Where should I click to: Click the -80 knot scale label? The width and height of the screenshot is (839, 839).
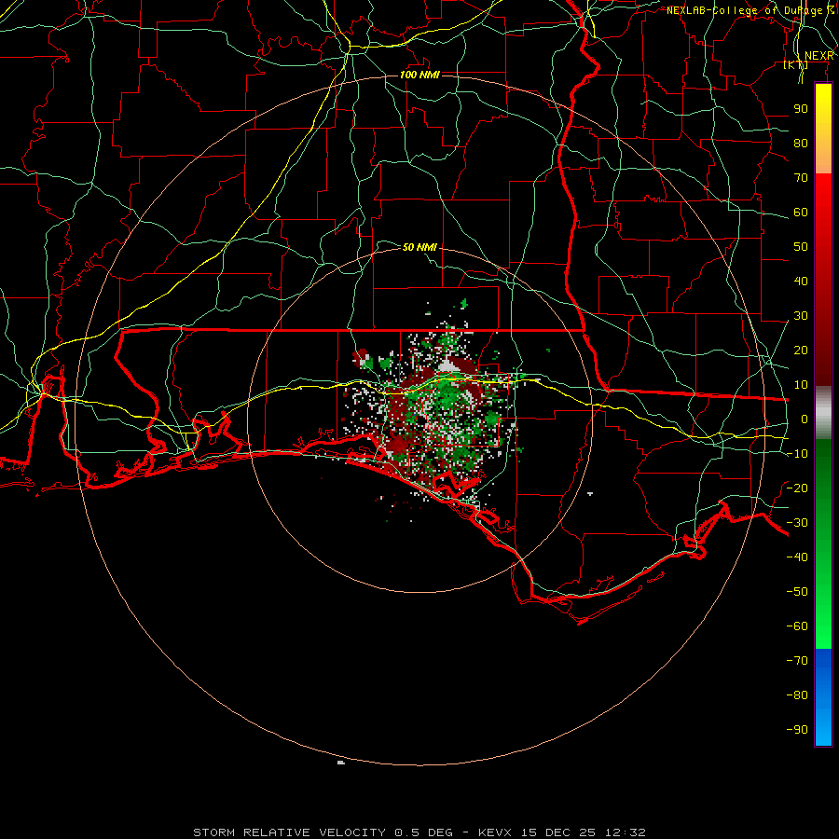(x=797, y=695)
